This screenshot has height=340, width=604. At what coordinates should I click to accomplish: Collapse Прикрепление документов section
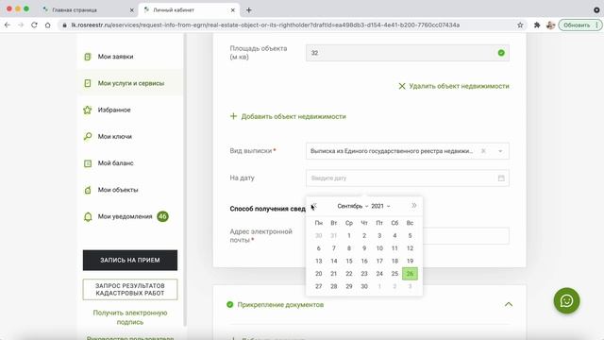(x=509, y=304)
